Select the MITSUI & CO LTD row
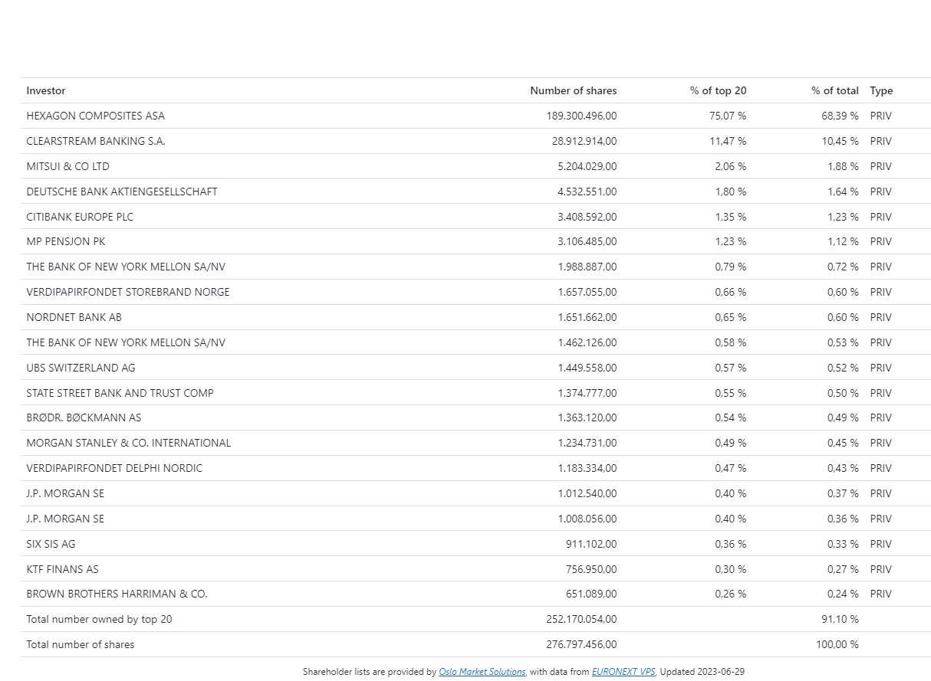 click(67, 166)
